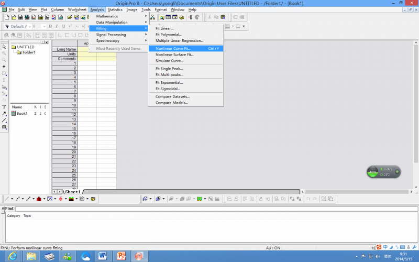Expand the Column plot dropdown arrow
The height and width of the screenshot is (262, 419).
click(x=44, y=199)
